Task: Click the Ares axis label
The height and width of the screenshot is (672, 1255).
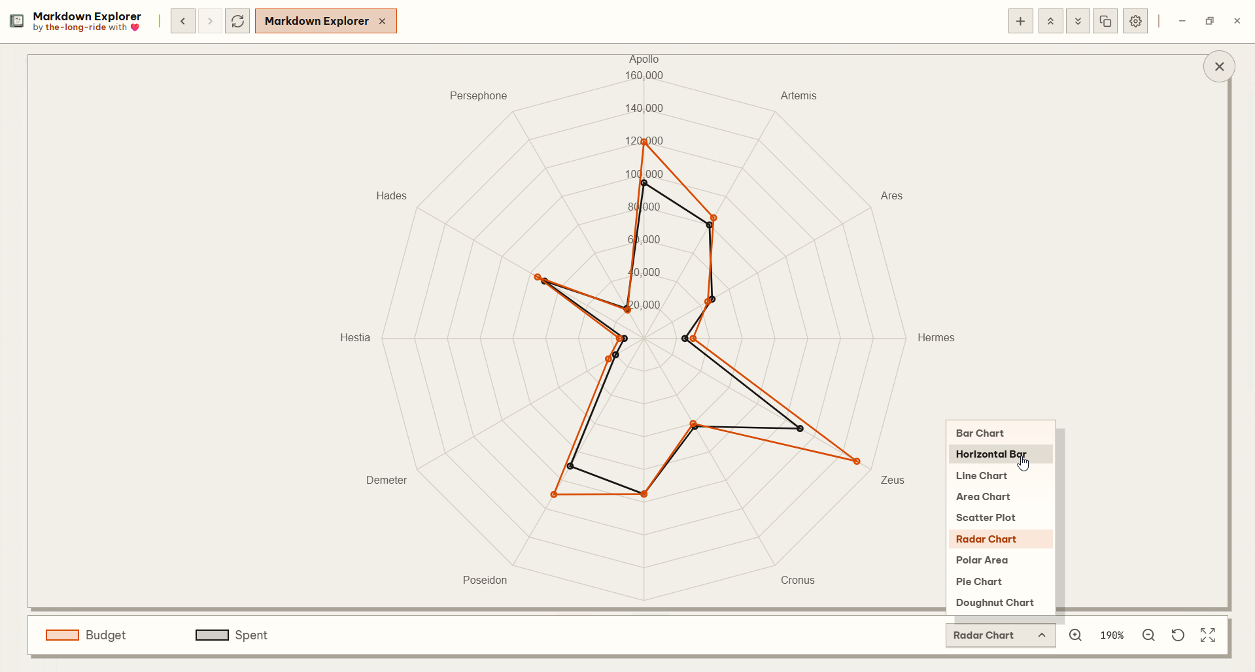Action: pos(891,195)
